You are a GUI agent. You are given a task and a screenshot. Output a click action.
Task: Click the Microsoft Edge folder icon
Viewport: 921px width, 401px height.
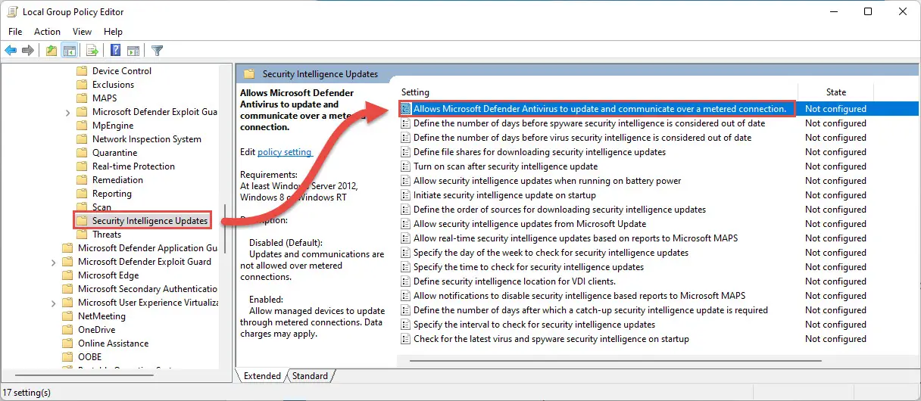[x=68, y=275]
